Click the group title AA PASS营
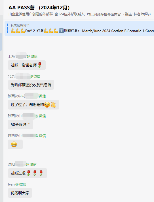The height and width of the screenshot is (202, 154). pos(22,8)
